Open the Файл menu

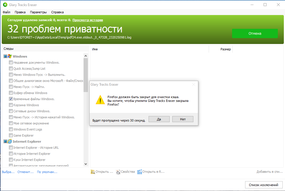tap(6, 12)
